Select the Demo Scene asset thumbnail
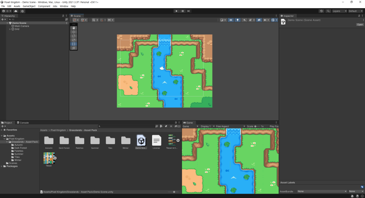 [x=141, y=142]
